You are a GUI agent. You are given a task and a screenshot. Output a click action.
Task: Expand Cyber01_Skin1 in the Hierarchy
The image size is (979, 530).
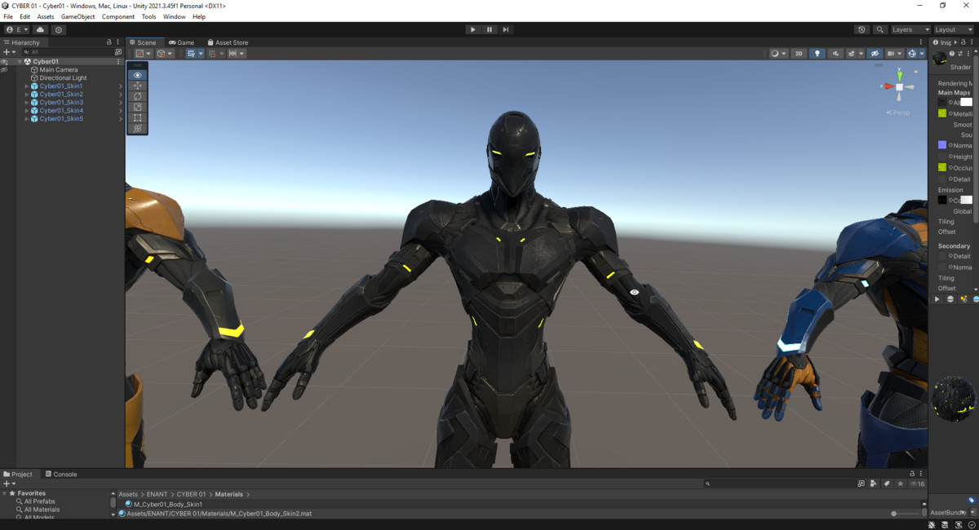tap(27, 86)
